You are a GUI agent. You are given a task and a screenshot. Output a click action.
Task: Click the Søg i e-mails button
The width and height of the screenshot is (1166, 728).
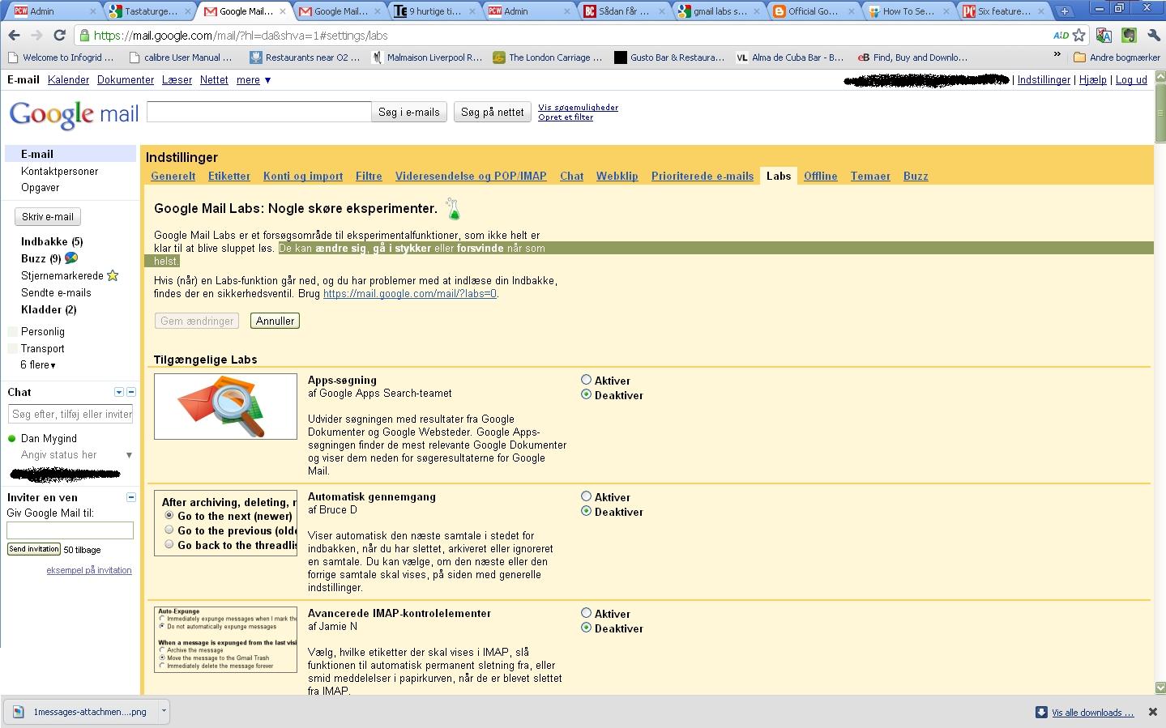pyautogui.click(x=409, y=113)
